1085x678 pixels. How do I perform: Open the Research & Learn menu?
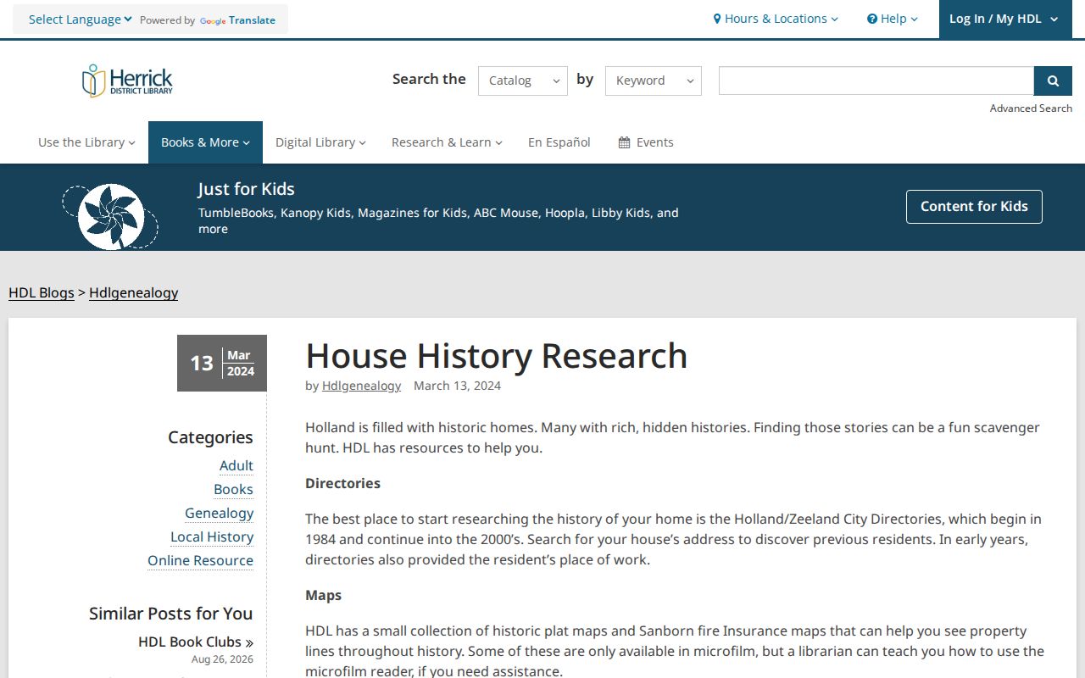[x=447, y=142]
